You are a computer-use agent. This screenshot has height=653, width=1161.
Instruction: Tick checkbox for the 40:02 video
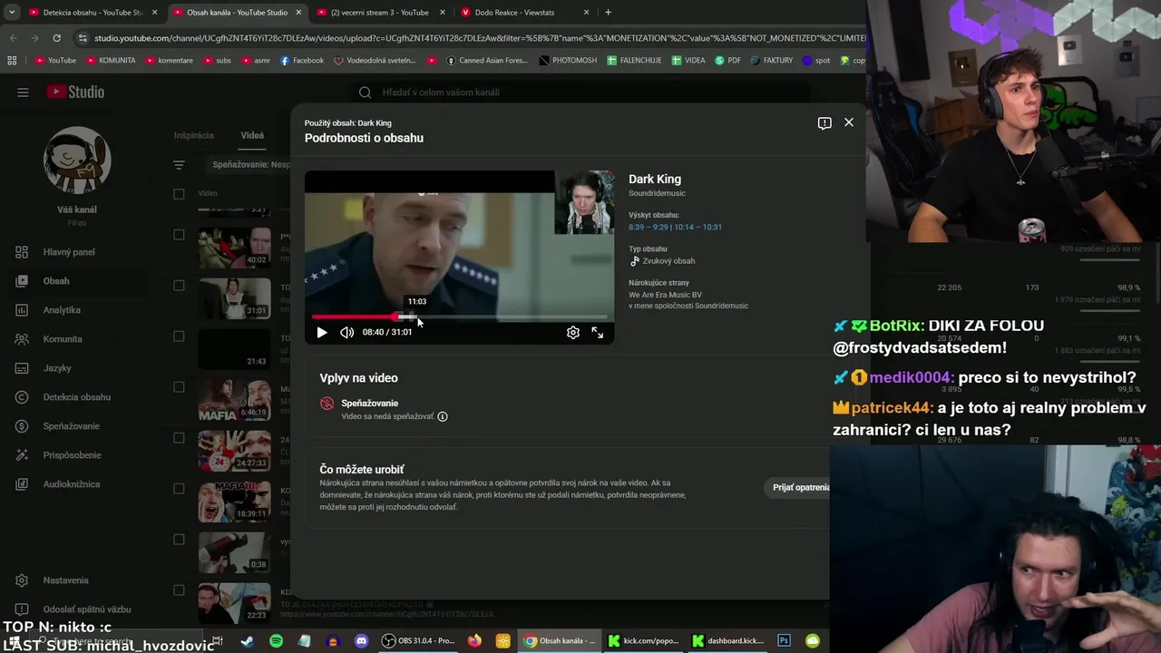[x=179, y=235]
